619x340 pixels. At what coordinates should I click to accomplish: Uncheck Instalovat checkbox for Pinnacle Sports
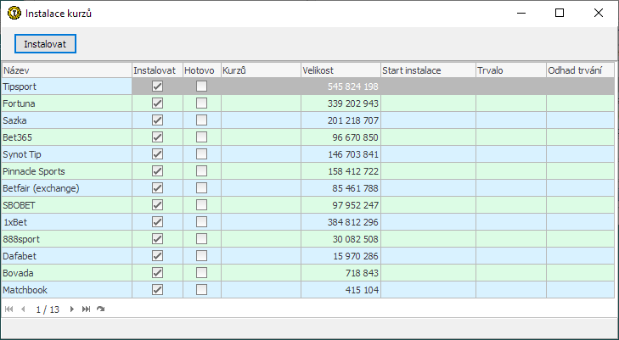pyautogui.click(x=158, y=171)
